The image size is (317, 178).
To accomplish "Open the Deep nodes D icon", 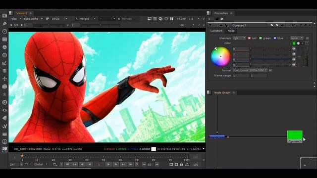I will [4, 102].
